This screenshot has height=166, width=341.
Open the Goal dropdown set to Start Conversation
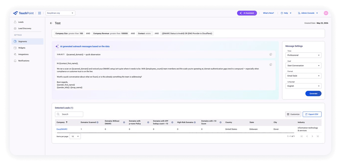click(303, 66)
